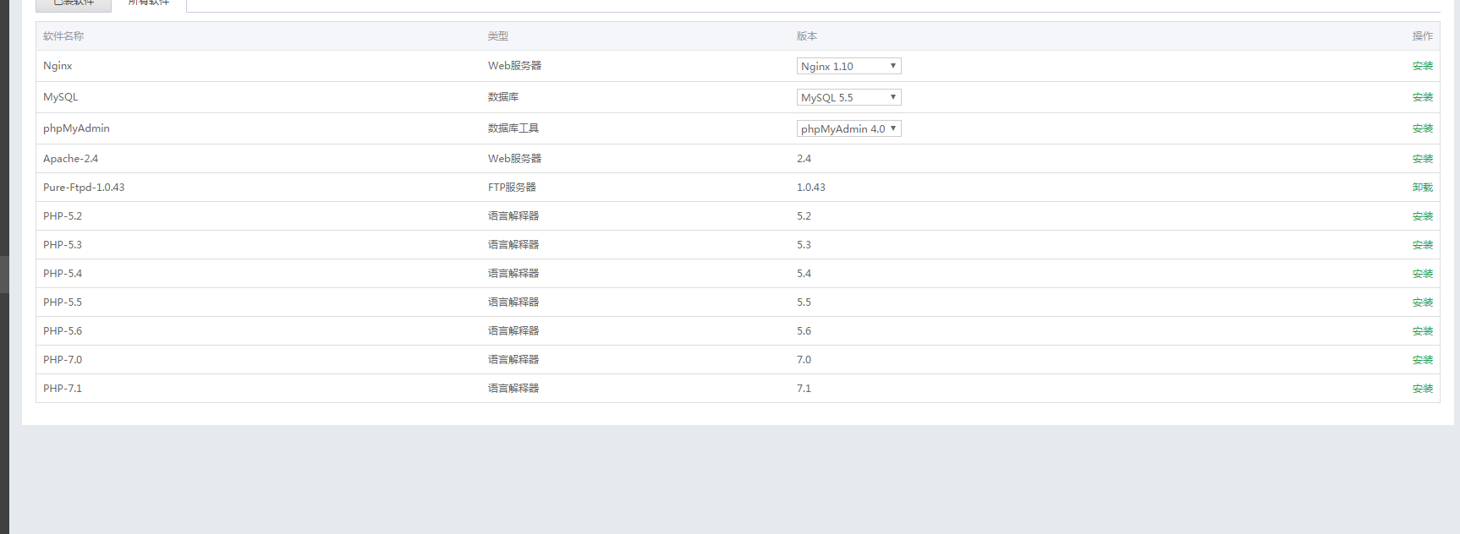
Task: Click the Web服务器 type in Apache-2.4 row
Action: [x=514, y=159]
